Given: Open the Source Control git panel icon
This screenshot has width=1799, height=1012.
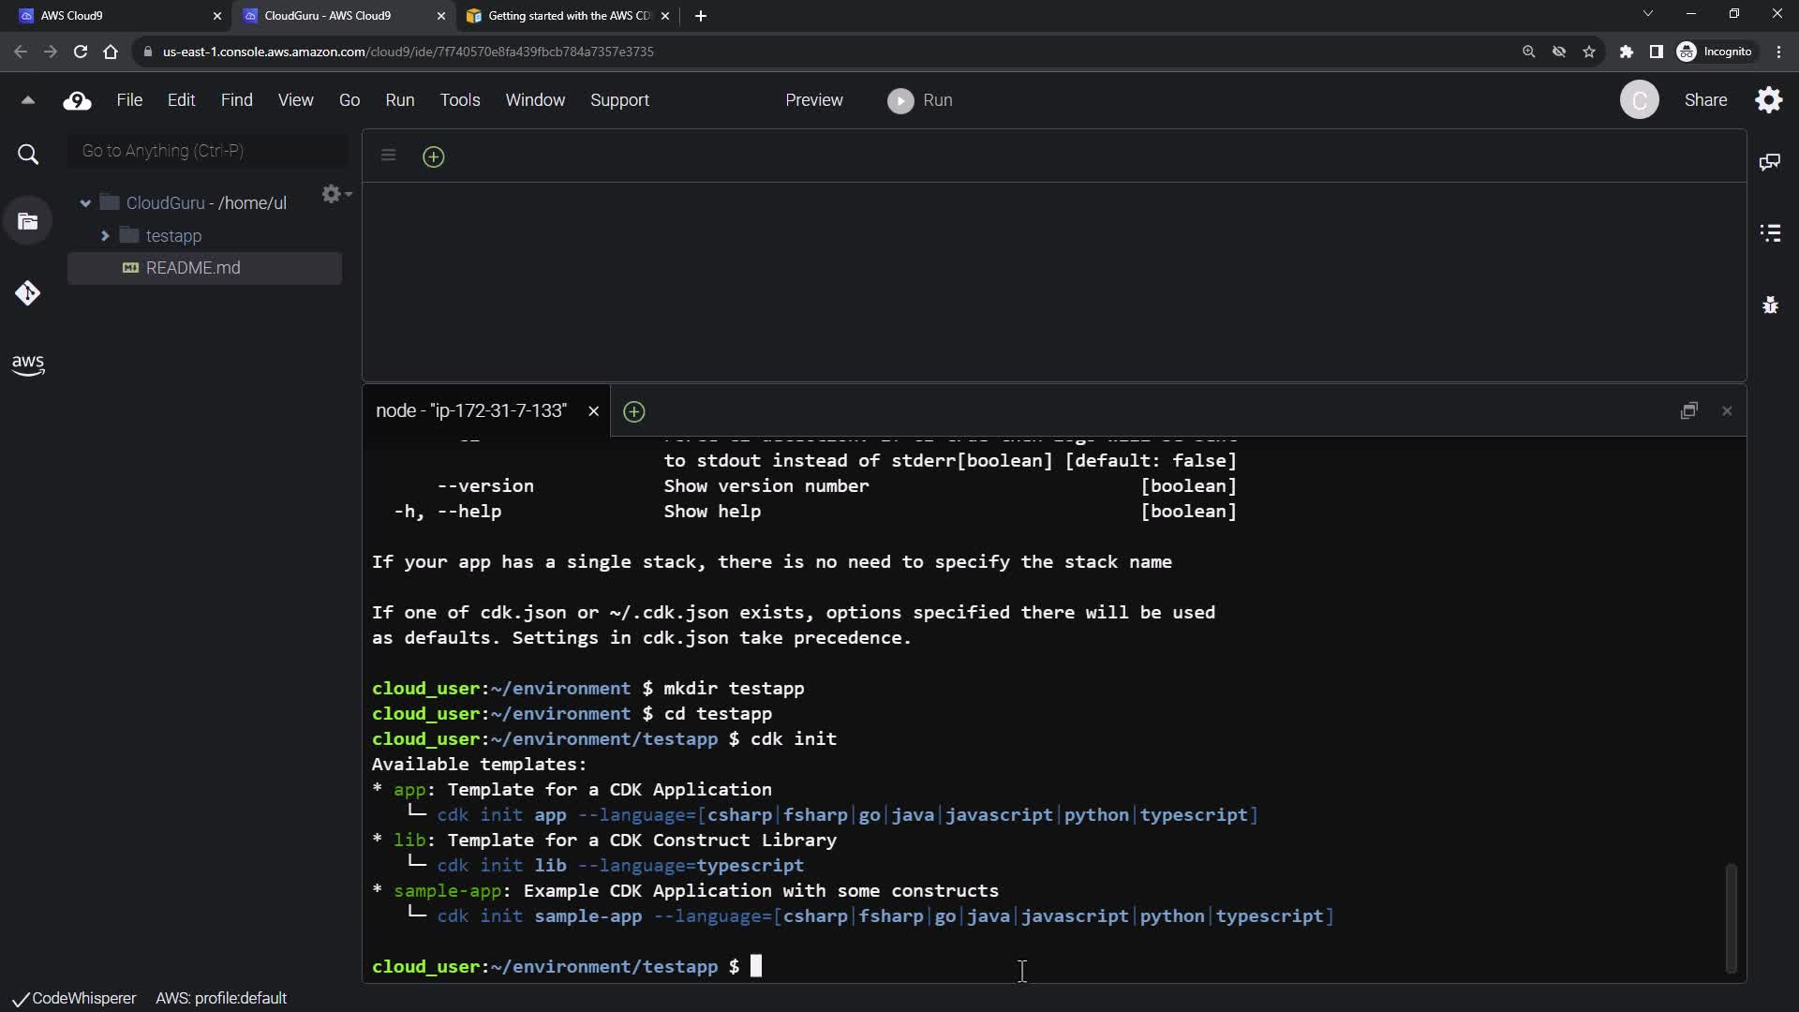Looking at the screenshot, I should 27,293.
